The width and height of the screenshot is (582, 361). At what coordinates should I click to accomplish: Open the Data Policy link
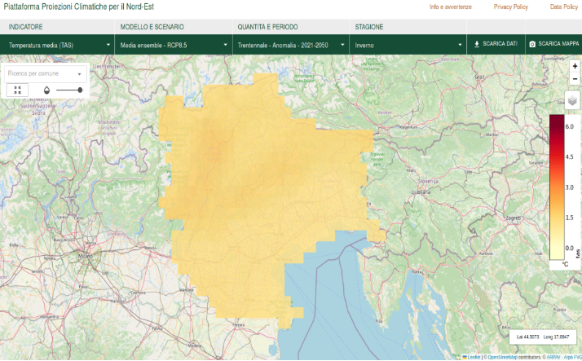563,7
